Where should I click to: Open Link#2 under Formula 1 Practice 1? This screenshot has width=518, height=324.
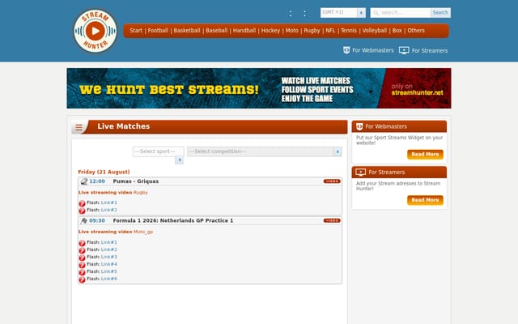click(109, 249)
